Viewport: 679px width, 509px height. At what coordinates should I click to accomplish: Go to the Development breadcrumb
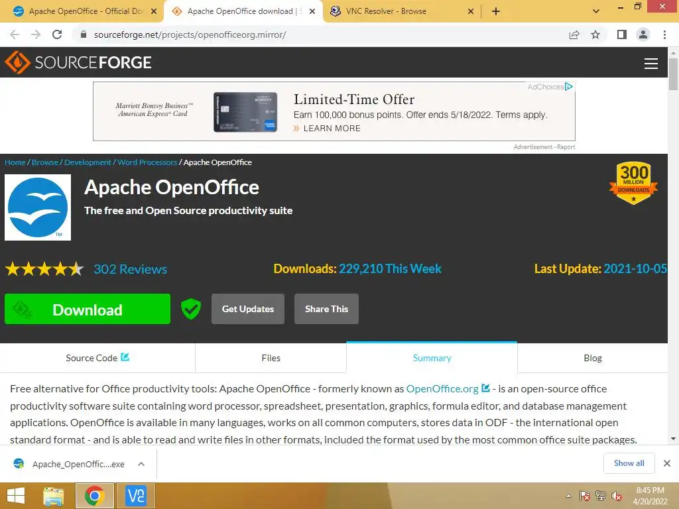[88, 162]
